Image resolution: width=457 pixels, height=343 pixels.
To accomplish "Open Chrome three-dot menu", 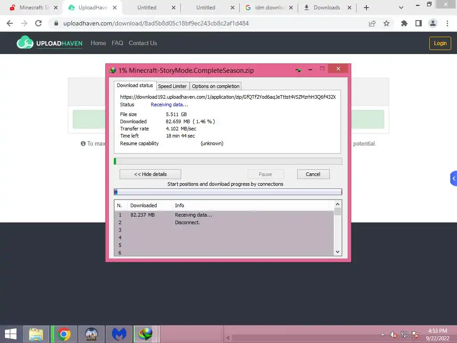I will click(x=447, y=23).
